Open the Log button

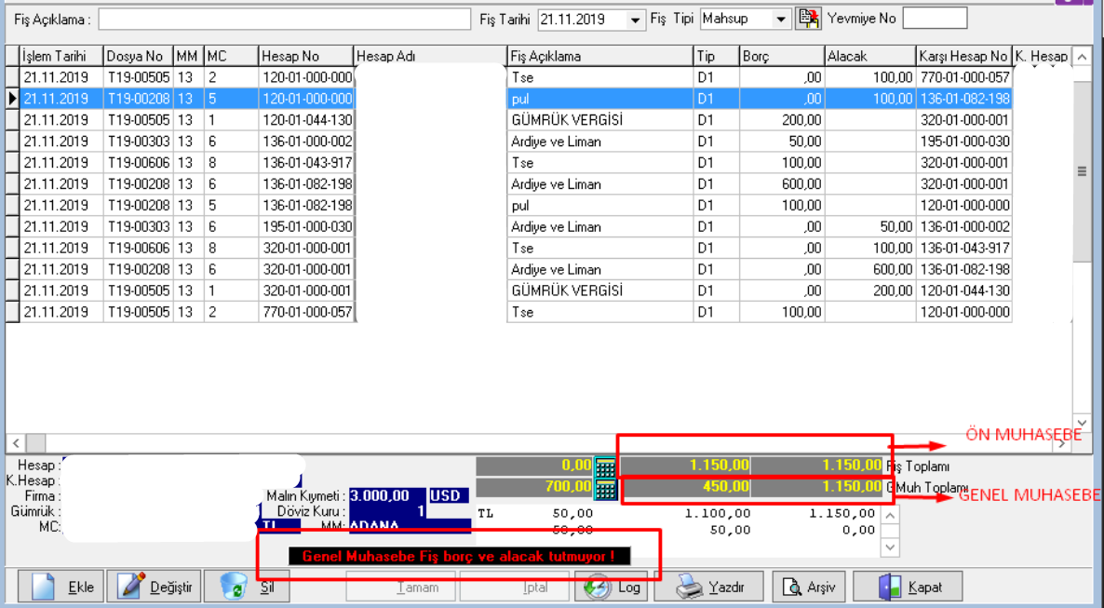tap(613, 587)
